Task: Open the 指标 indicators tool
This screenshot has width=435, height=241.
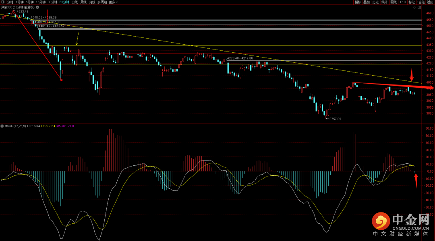Action: coord(358,2)
